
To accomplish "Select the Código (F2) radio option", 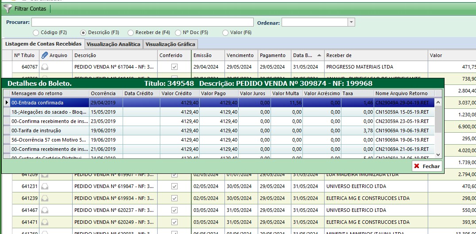I will click(x=36, y=32).
